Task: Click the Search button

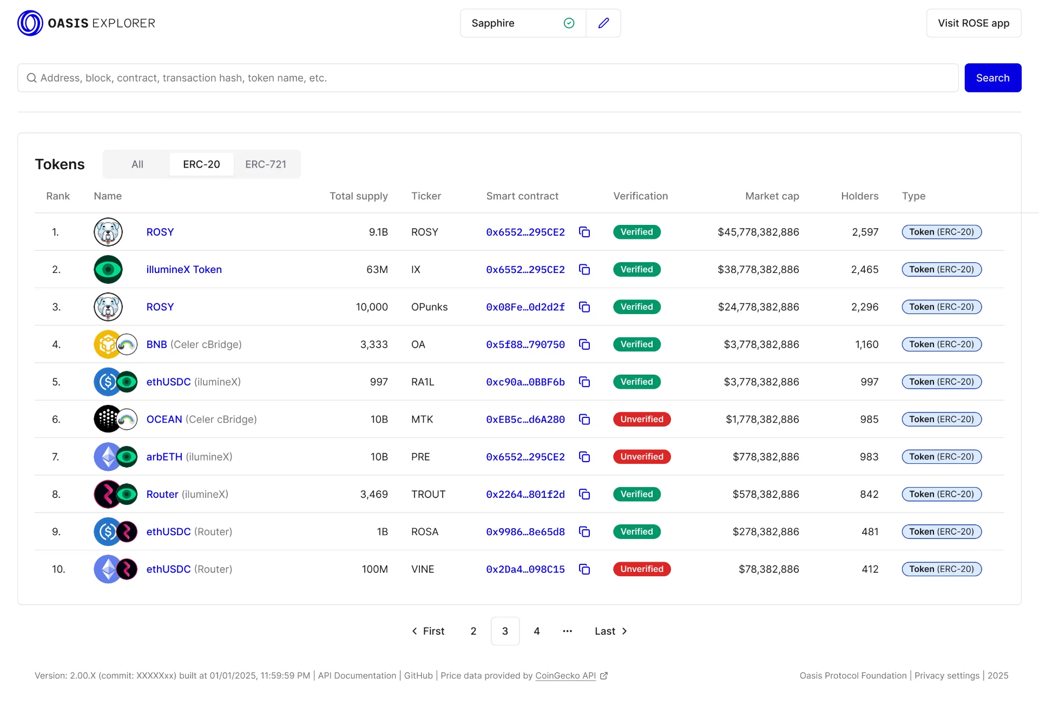Action: [992, 78]
